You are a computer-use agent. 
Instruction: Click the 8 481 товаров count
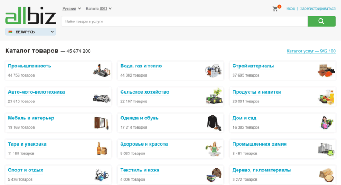coord(244,154)
